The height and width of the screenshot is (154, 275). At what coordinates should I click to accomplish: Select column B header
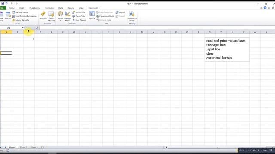[18, 32]
